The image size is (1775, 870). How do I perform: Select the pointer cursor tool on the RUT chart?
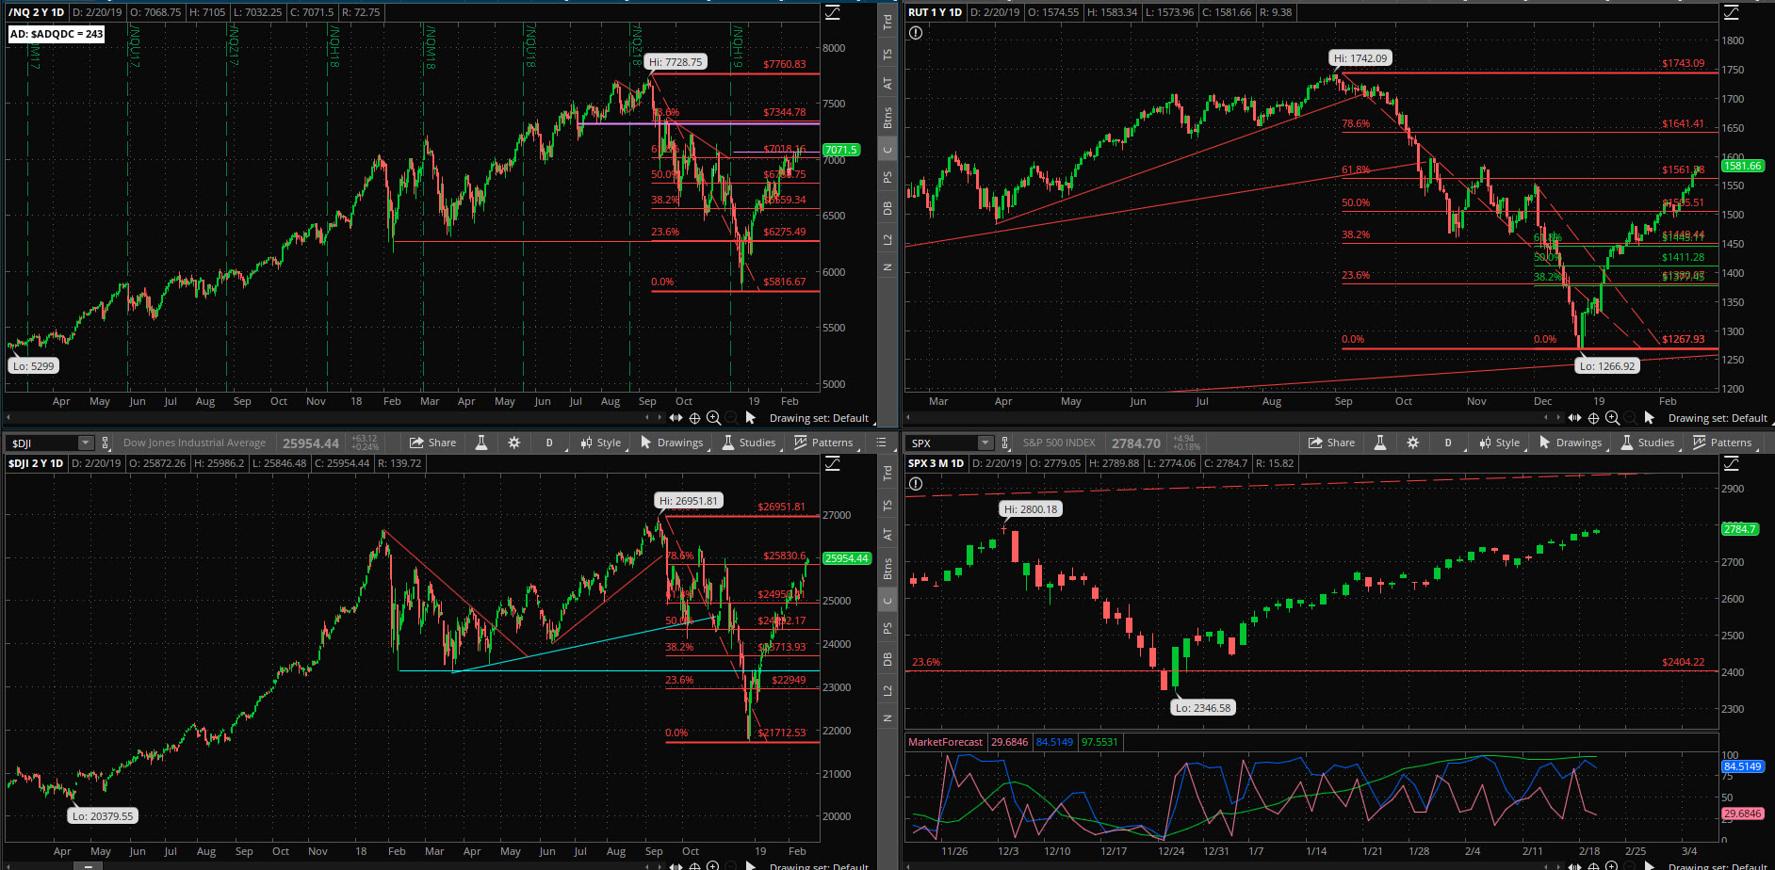coord(1650,417)
